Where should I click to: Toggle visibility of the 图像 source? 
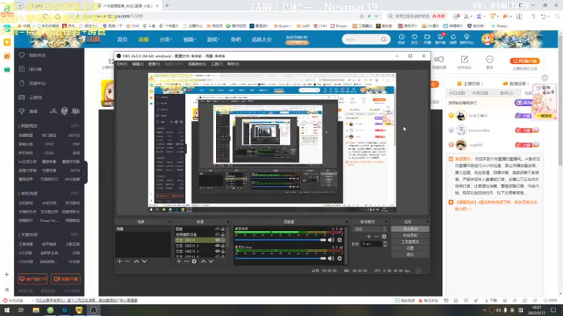point(217,229)
